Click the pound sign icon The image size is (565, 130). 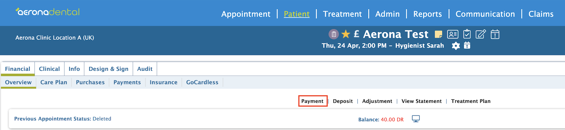pyautogui.click(x=357, y=34)
